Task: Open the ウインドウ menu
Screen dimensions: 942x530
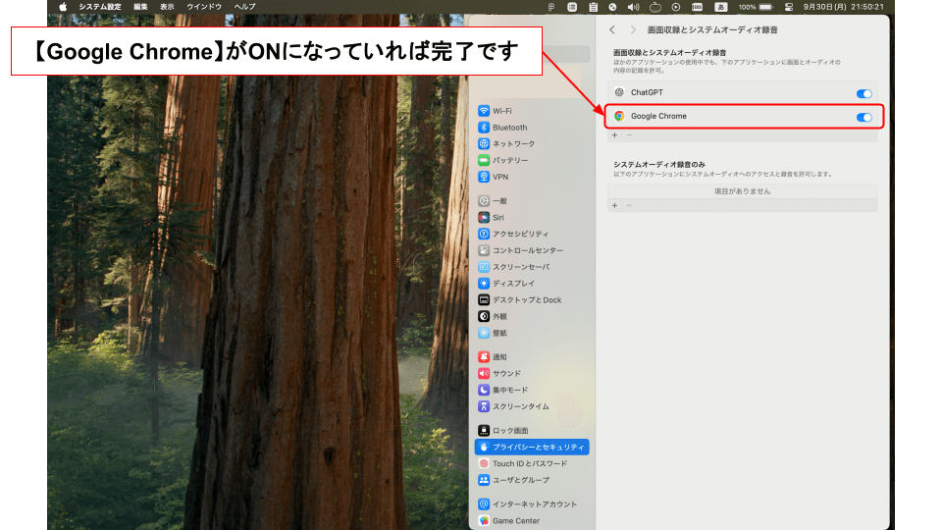Action: 203,7
